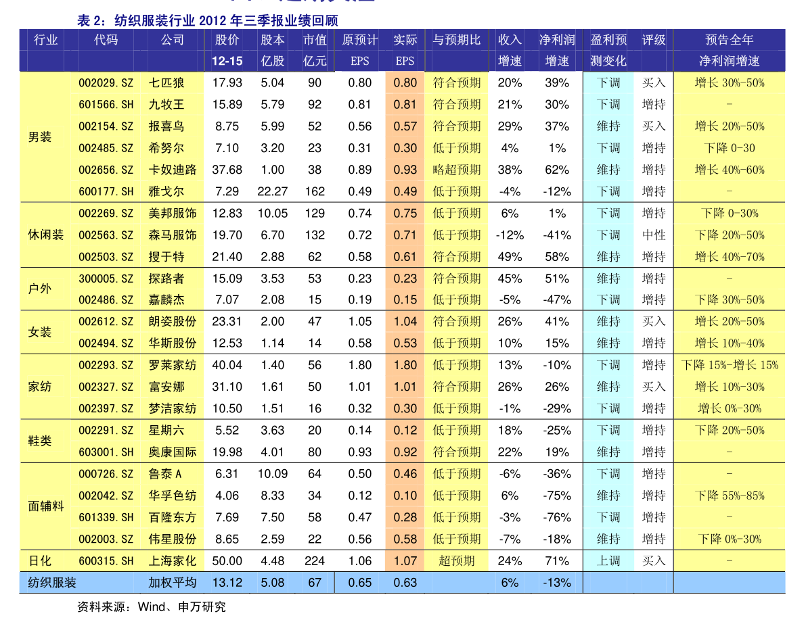Click company name 星期六
This screenshot has width=806, height=626.
pyautogui.click(x=166, y=431)
